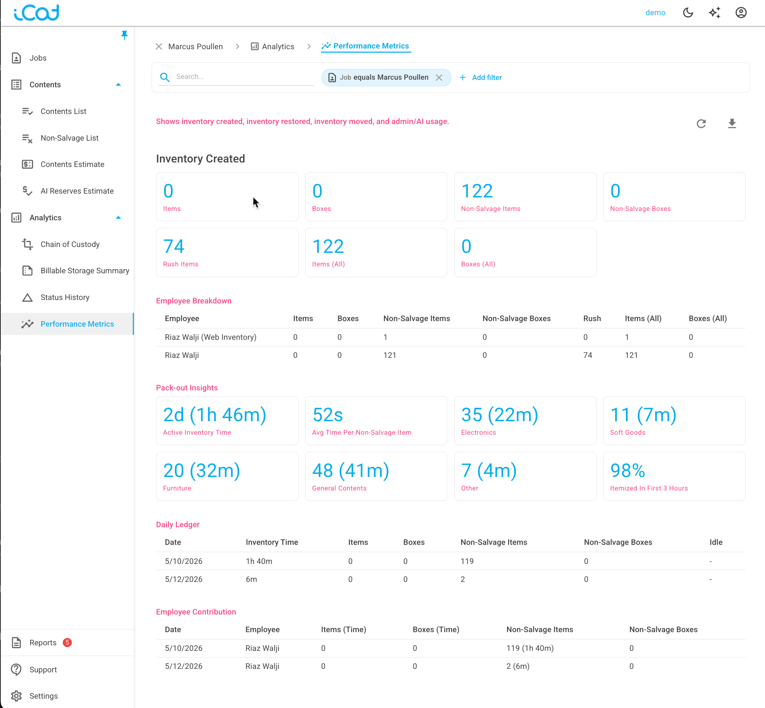Click the Employee Breakdown heading
The height and width of the screenshot is (708, 765).
(194, 301)
